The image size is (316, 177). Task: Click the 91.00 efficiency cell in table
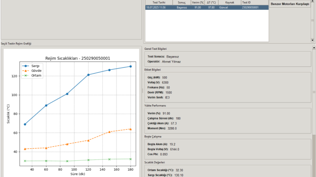(x=198, y=8)
